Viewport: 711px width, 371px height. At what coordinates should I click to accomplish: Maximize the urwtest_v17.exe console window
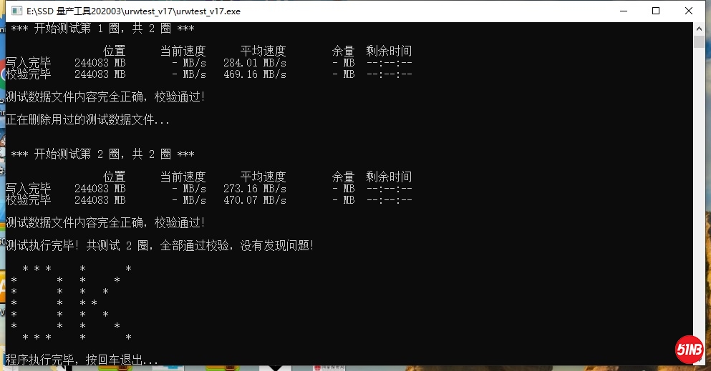pyautogui.click(x=655, y=11)
